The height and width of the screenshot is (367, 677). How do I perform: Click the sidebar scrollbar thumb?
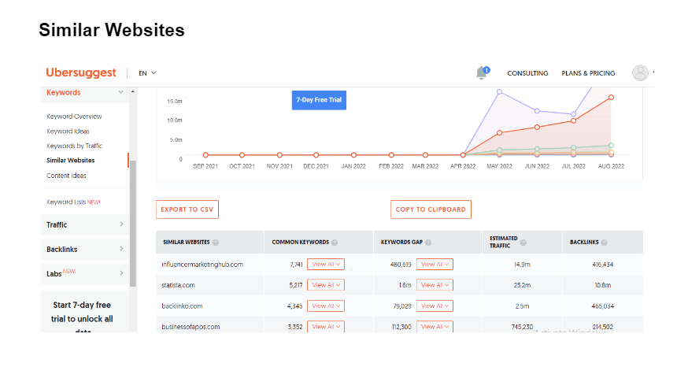pyautogui.click(x=133, y=223)
